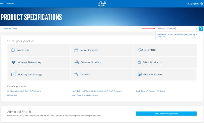Click the search input with i5-9400F
The image size is (204, 123).
(x=176, y=29)
